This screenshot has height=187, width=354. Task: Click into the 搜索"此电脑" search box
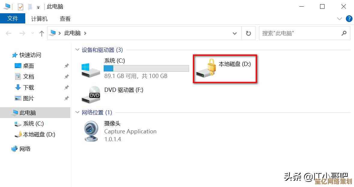click(300, 33)
